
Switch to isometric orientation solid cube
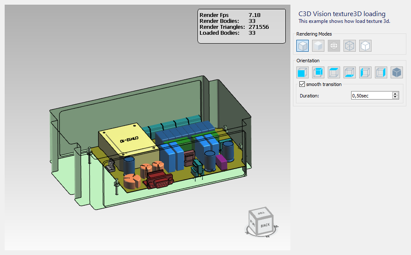[397, 72]
